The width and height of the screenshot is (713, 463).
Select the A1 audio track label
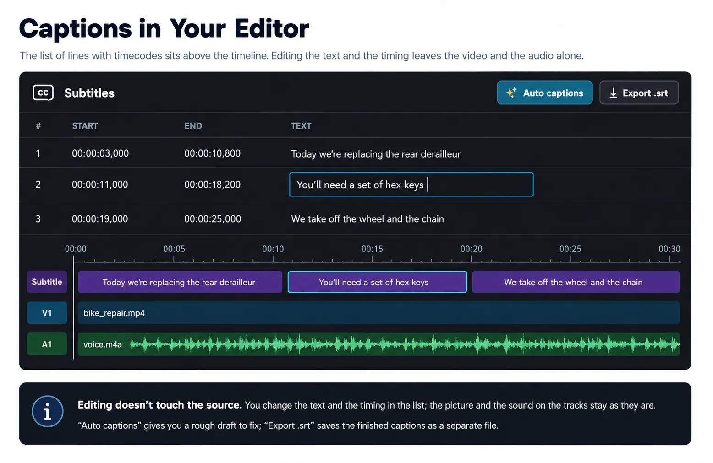(x=47, y=344)
